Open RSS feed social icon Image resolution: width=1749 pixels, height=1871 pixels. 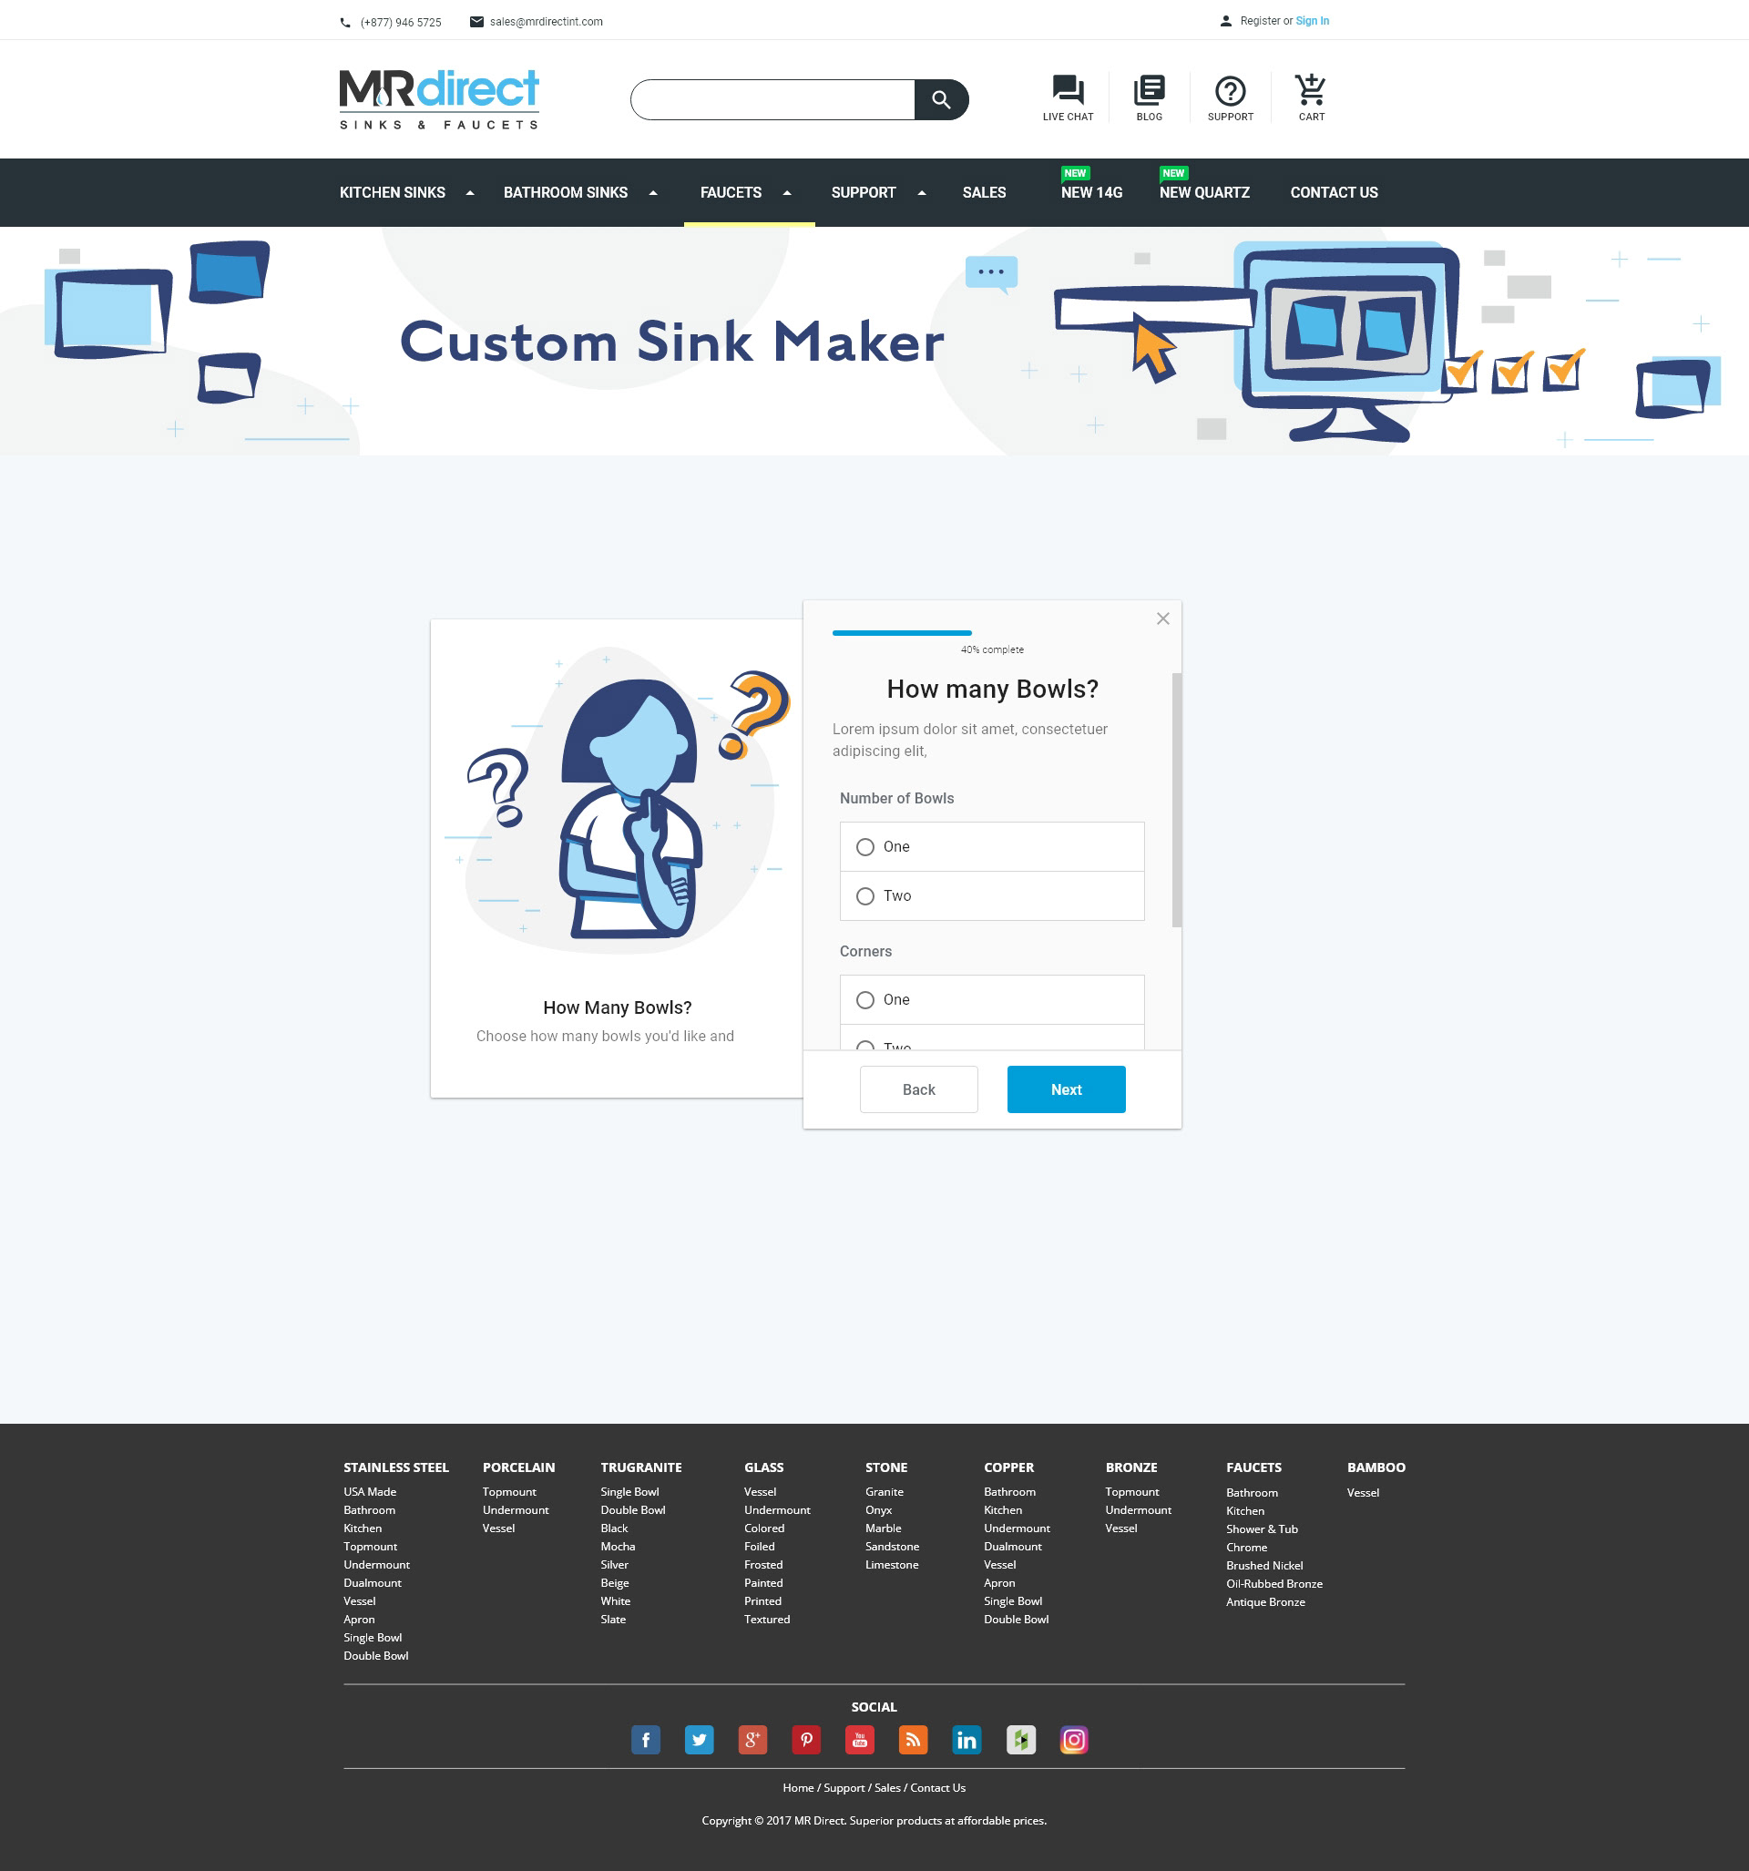click(x=913, y=1739)
